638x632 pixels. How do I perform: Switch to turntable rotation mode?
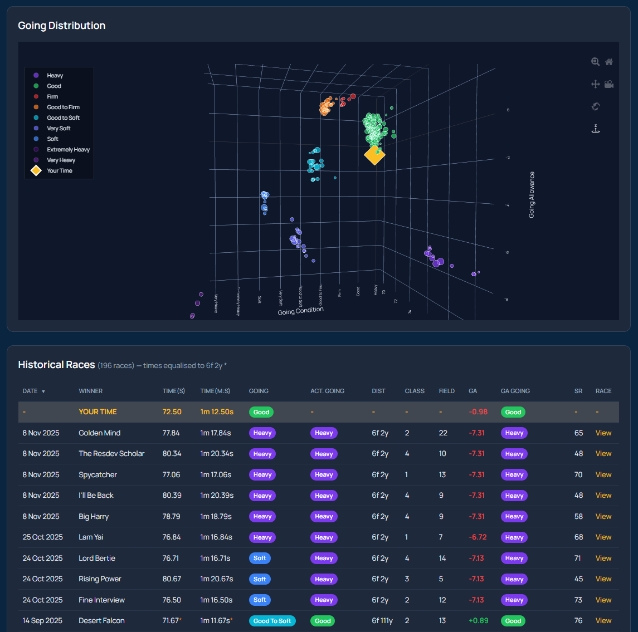[595, 129]
